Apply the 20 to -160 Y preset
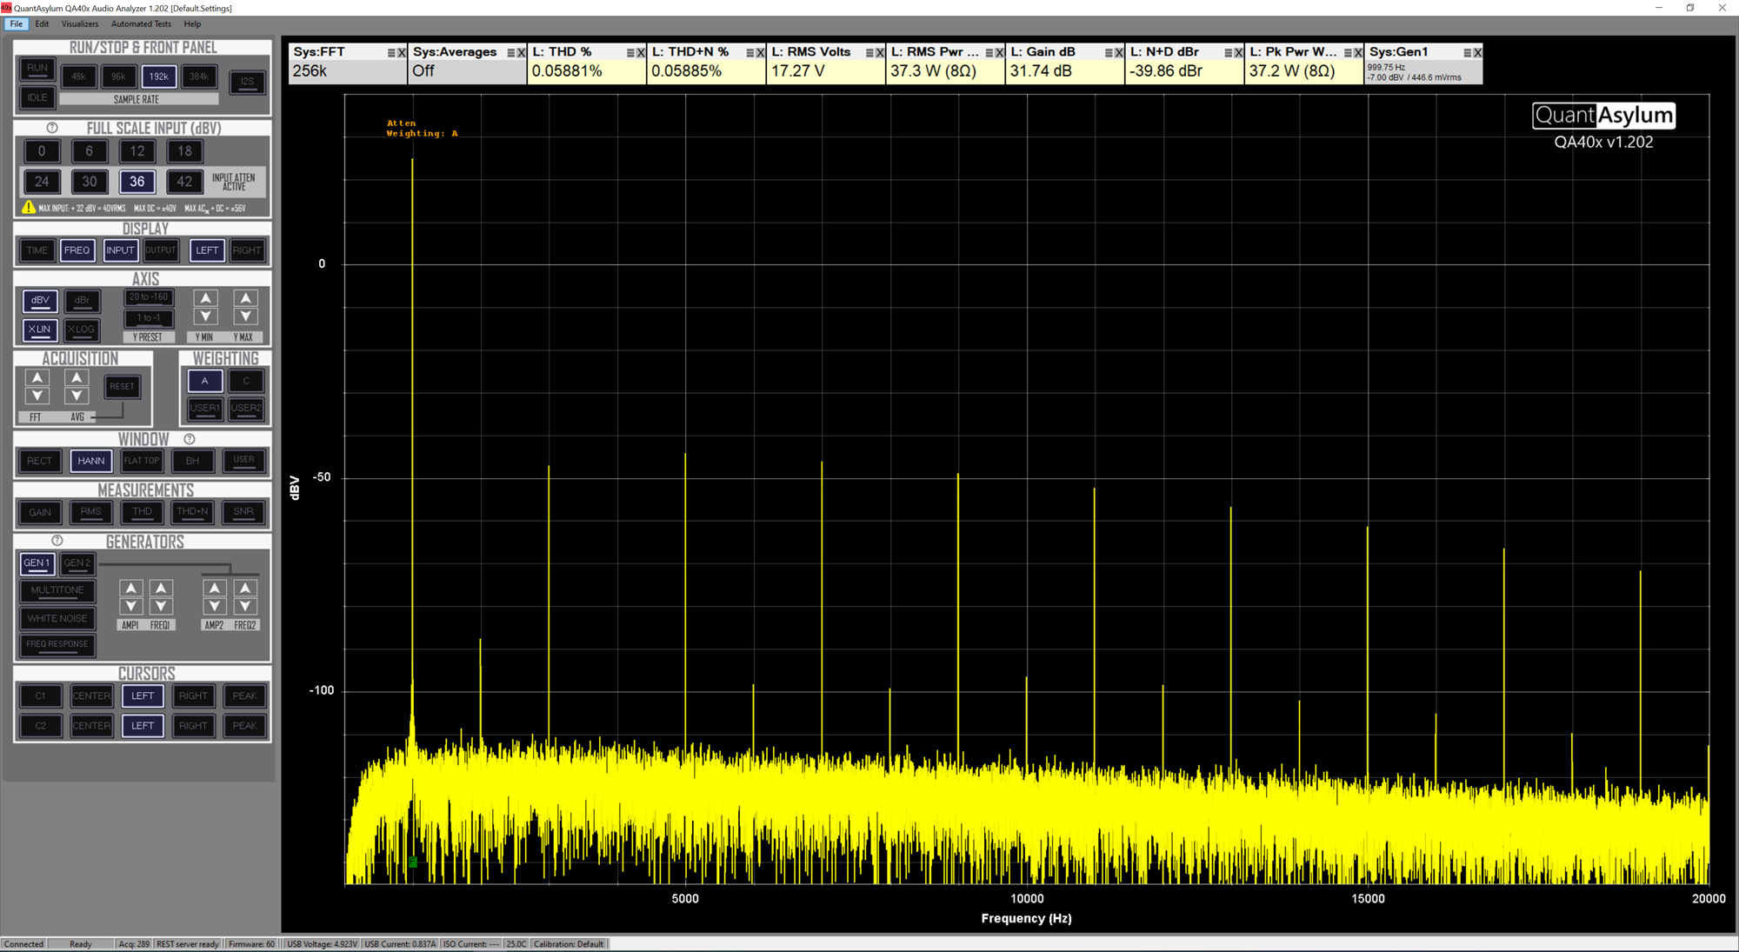 [x=149, y=297]
